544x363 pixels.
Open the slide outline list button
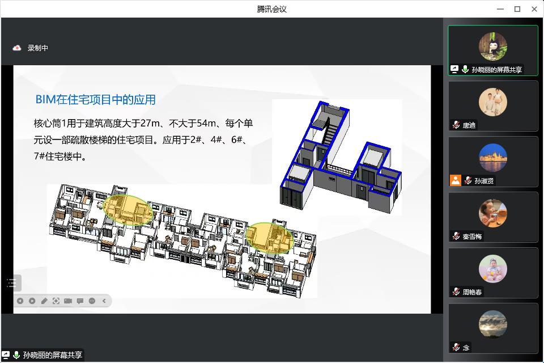point(12,283)
